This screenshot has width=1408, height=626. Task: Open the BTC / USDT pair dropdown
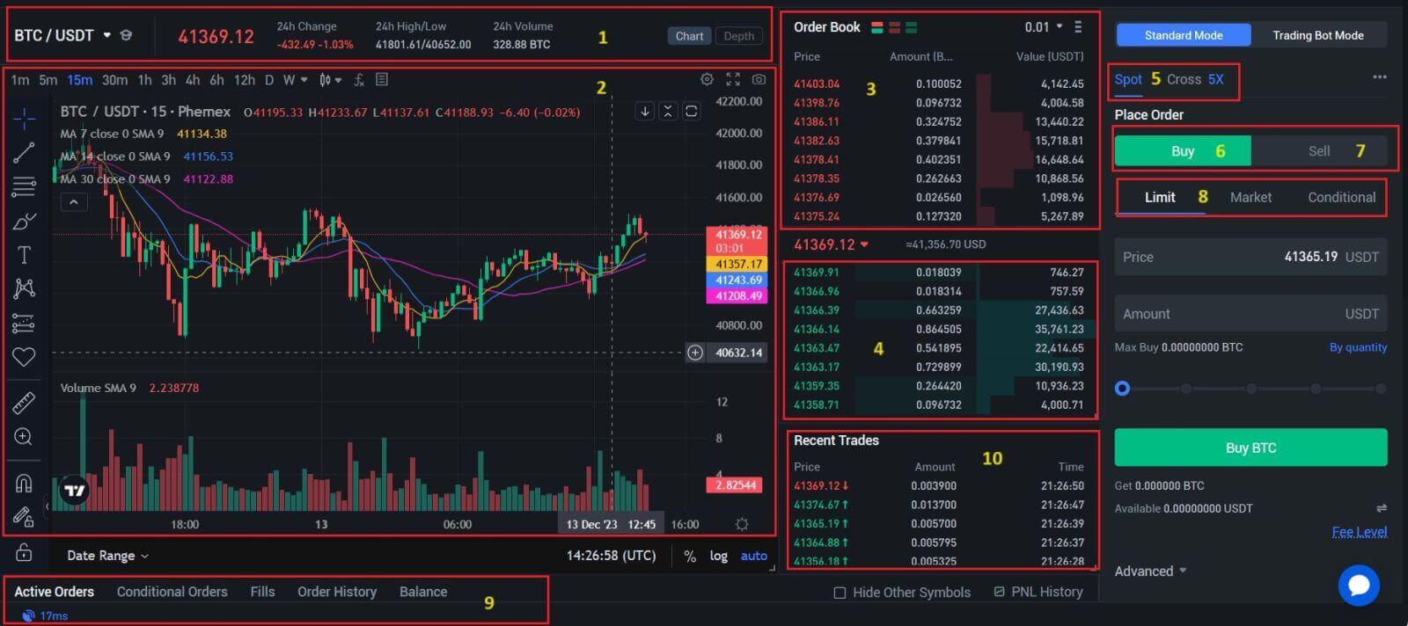pos(106,35)
